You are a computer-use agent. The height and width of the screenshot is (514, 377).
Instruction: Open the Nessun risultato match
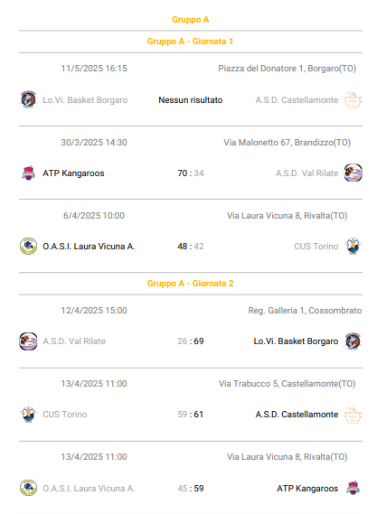[191, 100]
